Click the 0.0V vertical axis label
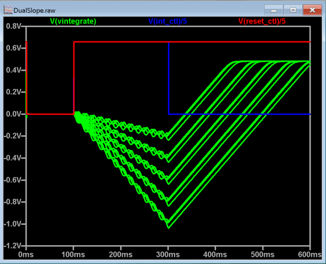326x264 pixels. (x=14, y=114)
